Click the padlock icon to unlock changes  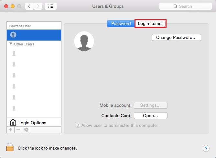[x=10, y=147]
